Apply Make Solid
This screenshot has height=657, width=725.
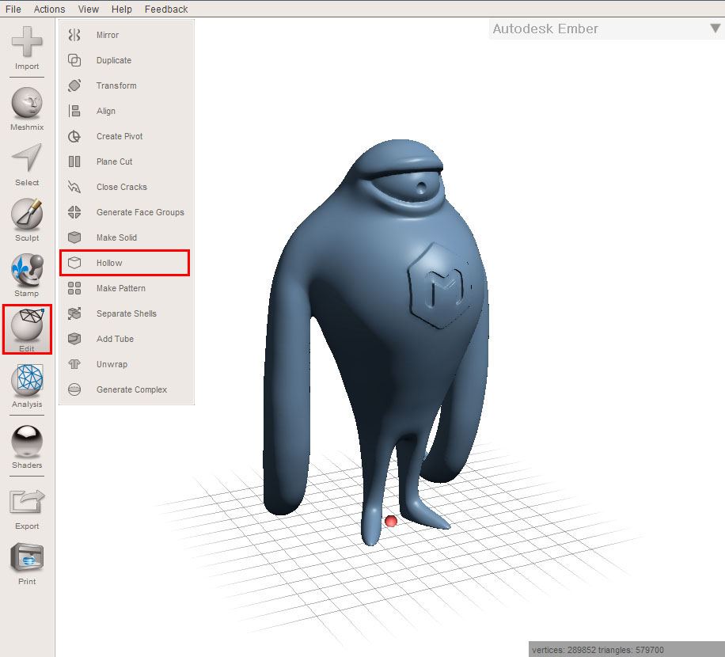click(x=126, y=237)
